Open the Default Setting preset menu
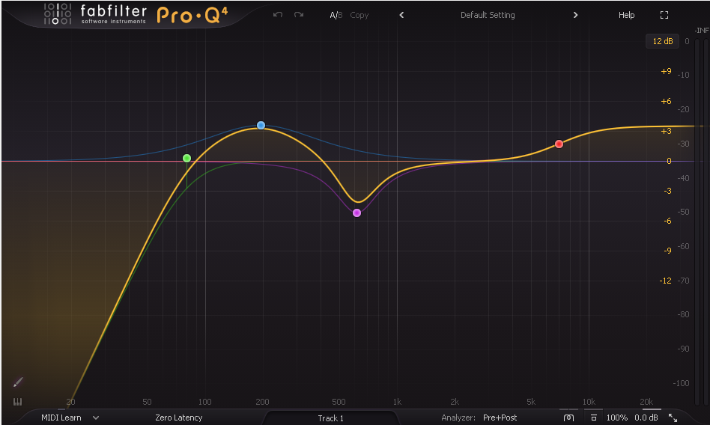Image resolution: width=710 pixels, height=425 pixels. 488,15
